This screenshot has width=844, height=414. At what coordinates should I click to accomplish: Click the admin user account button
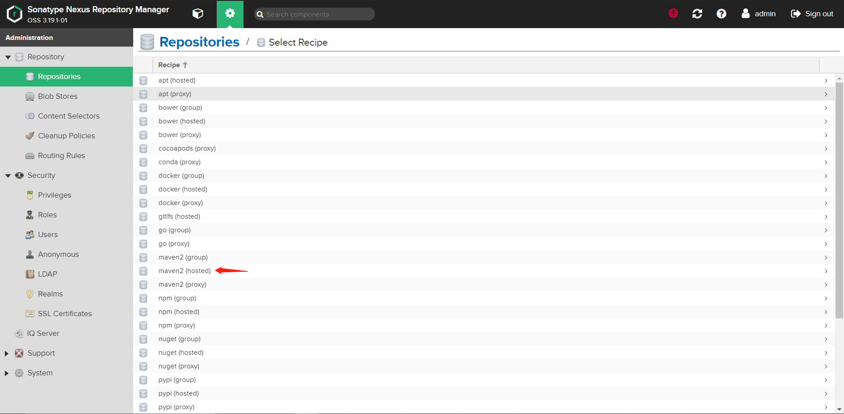click(x=758, y=14)
